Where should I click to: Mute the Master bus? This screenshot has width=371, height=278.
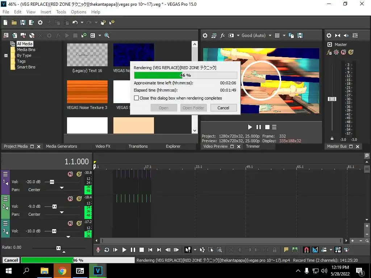click(343, 52)
